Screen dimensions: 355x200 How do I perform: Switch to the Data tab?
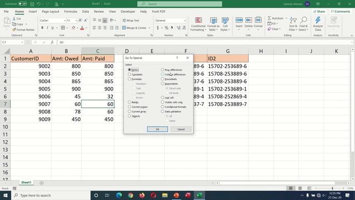(x=85, y=11)
